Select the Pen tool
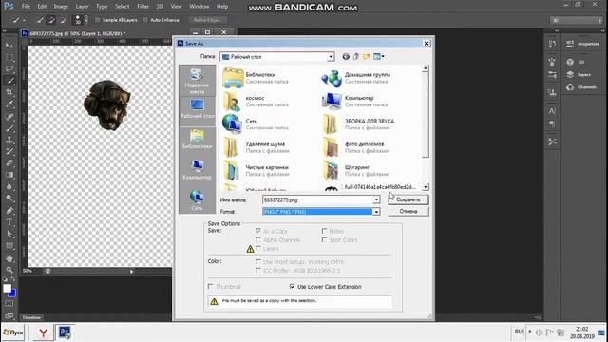This screenshot has height=342, width=608. pos(9,211)
